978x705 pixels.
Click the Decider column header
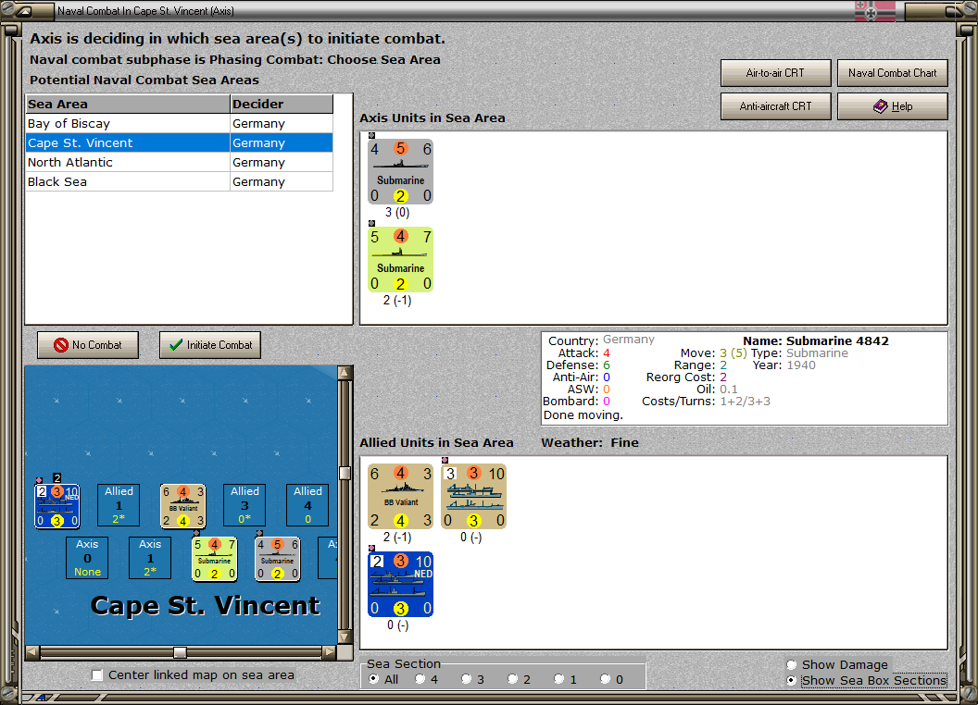tap(282, 105)
